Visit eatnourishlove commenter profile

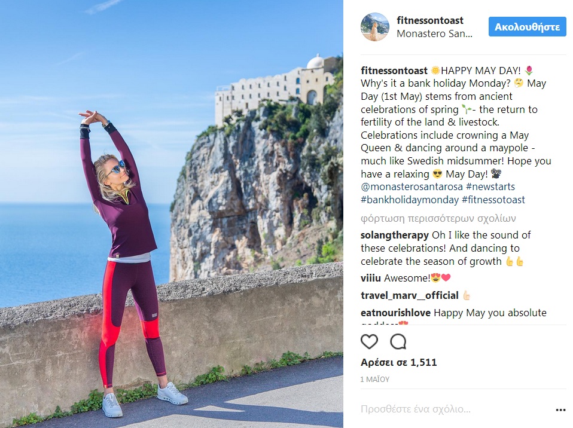(395, 313)
